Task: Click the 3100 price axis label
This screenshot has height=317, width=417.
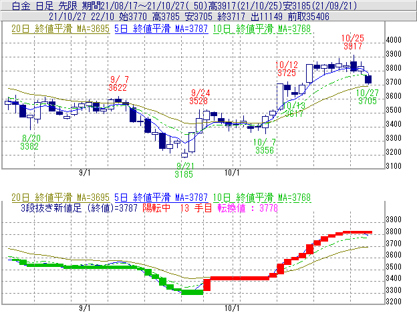Action: point(394,166)
